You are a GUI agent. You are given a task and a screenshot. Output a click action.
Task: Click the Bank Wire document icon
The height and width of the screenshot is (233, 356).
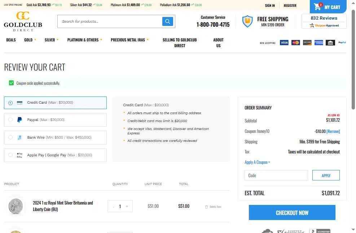pos(19,137)
